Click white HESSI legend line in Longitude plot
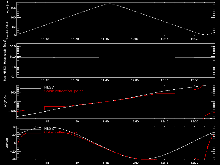Screen dimensions: 220x165 [x=31, y=88]
